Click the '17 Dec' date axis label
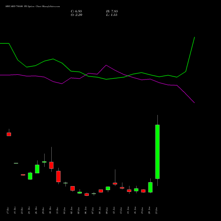 pyautogui.click(x=8, y=210)
